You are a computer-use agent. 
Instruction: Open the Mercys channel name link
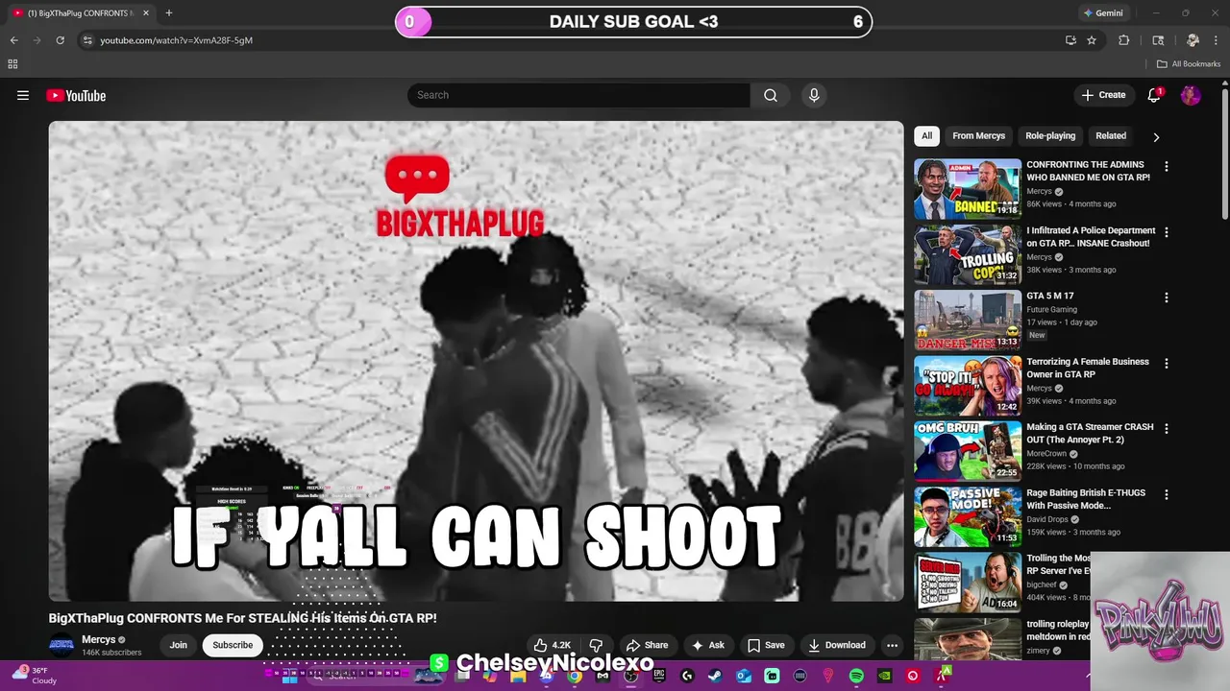pyautogui.click(x=99, y=639)
